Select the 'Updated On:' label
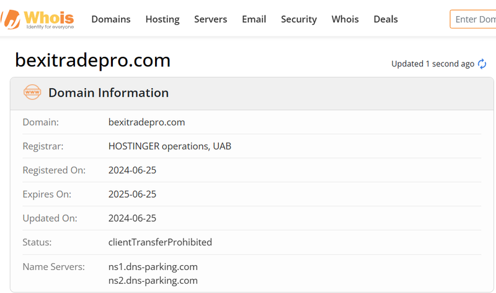The width and height of the screenshot is (496, 293). (50, 218)
